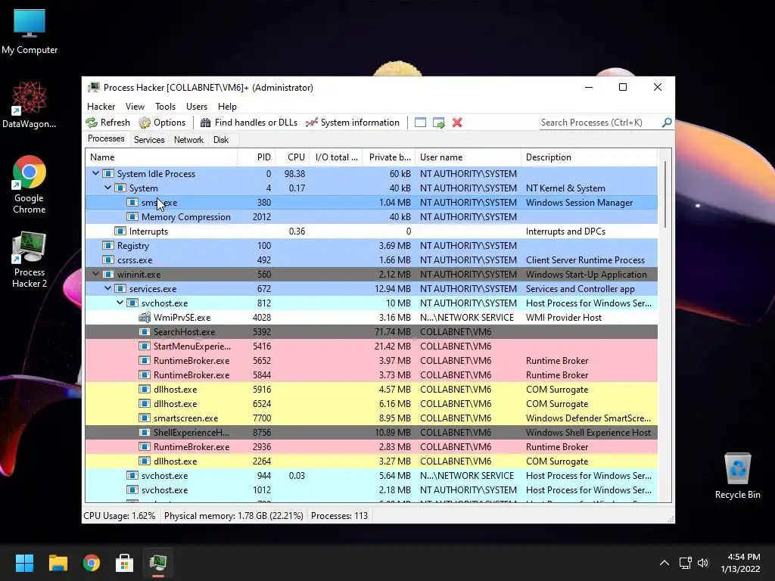The width and height of the screenshot is (775, 581).
Task: Open Google Chrome desktop shortcut
Action: click(30, 185)
